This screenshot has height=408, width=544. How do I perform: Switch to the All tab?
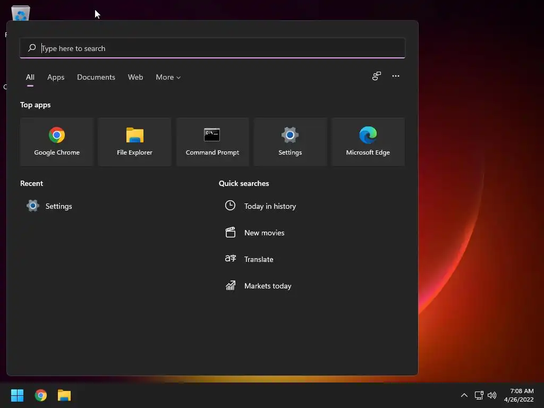coord(30,77)
